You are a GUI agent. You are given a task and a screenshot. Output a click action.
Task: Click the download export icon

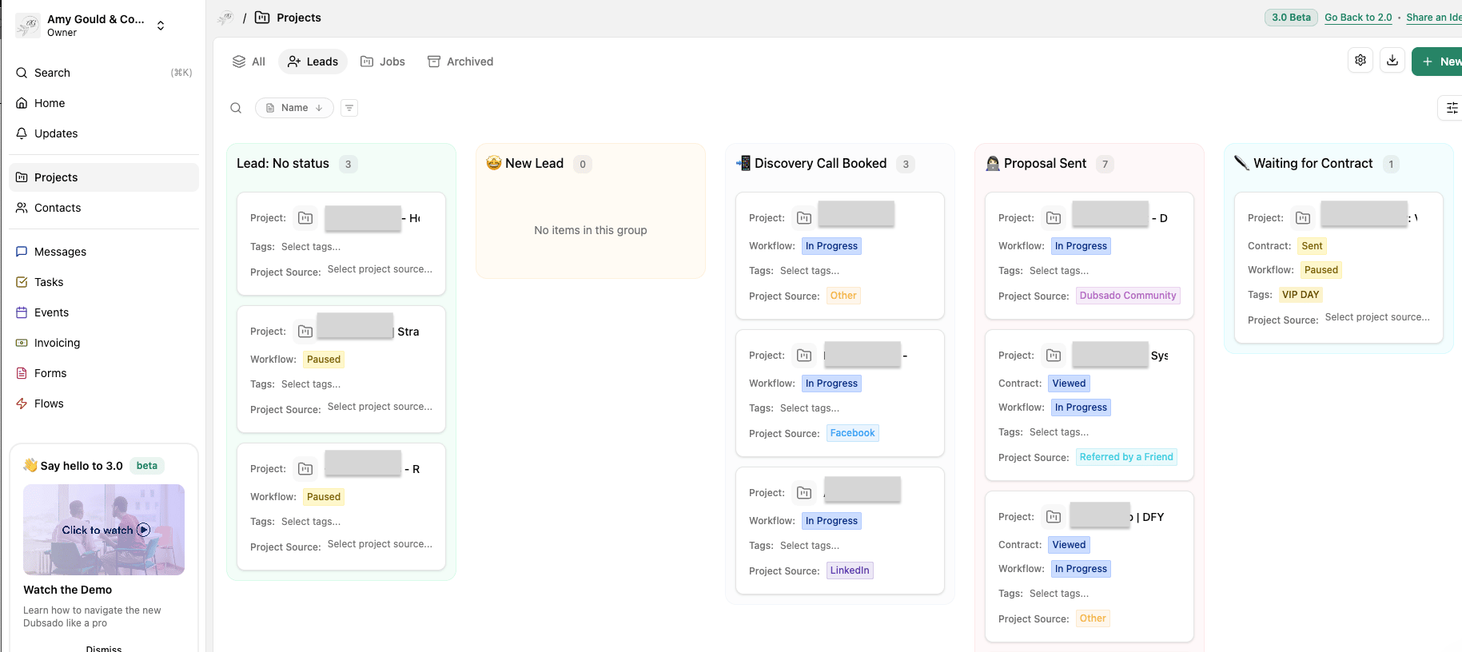point(1392,61)
